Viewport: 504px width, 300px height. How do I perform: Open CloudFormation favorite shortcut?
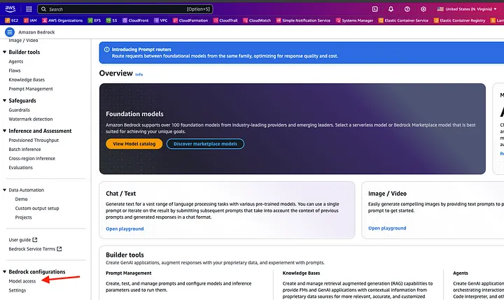(190, 20)
